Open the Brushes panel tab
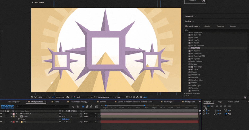Viewport: 249px width, 130px height. coord(233,26)
